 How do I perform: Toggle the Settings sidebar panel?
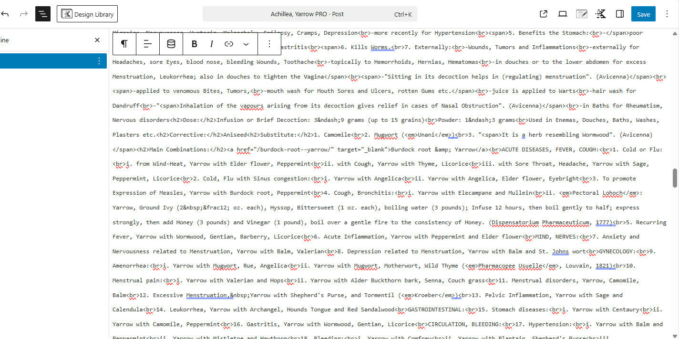pyautogui.click(x=620, y=14)
